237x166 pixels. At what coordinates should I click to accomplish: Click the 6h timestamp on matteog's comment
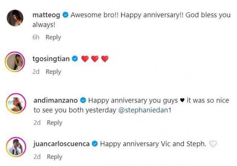(36, 37)
